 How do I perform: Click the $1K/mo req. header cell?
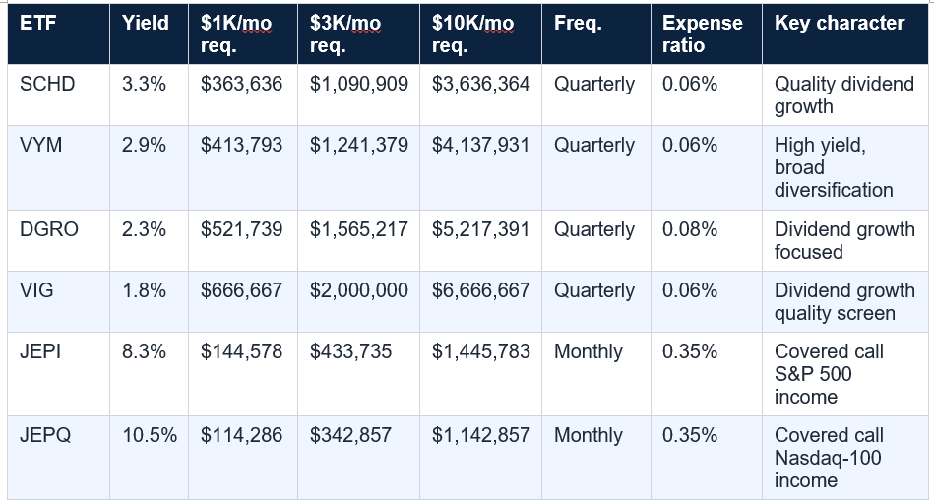tap(243, 34)
